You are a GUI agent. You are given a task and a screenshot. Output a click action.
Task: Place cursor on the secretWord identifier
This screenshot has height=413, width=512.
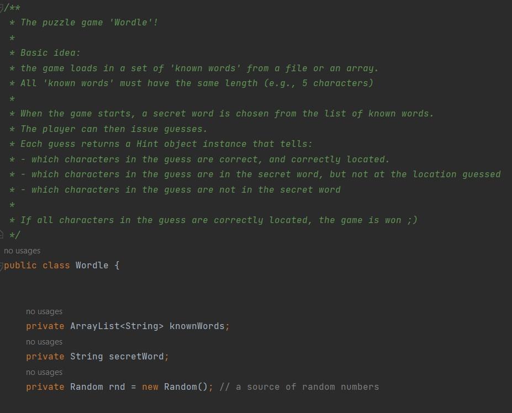pyautogui.click(x=136, y=357)
